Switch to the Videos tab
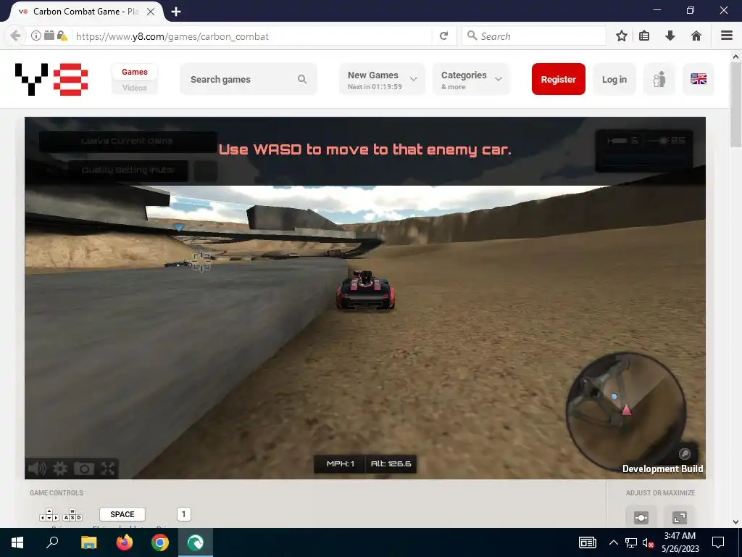 [134, 88]
